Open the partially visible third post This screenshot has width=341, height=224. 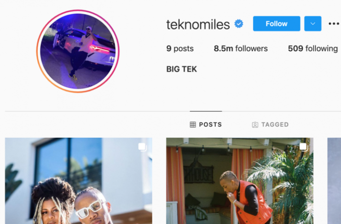(x=334, y=181)
